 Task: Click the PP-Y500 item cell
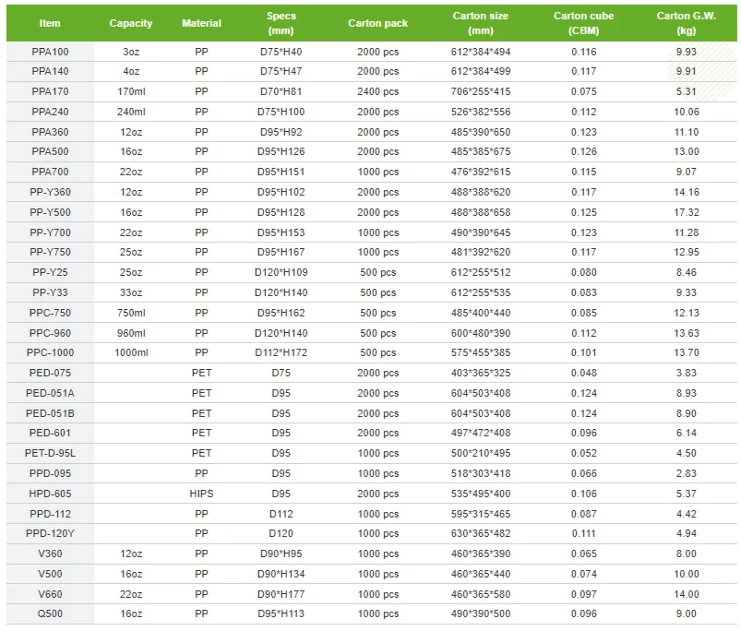(x=50, y=212)
